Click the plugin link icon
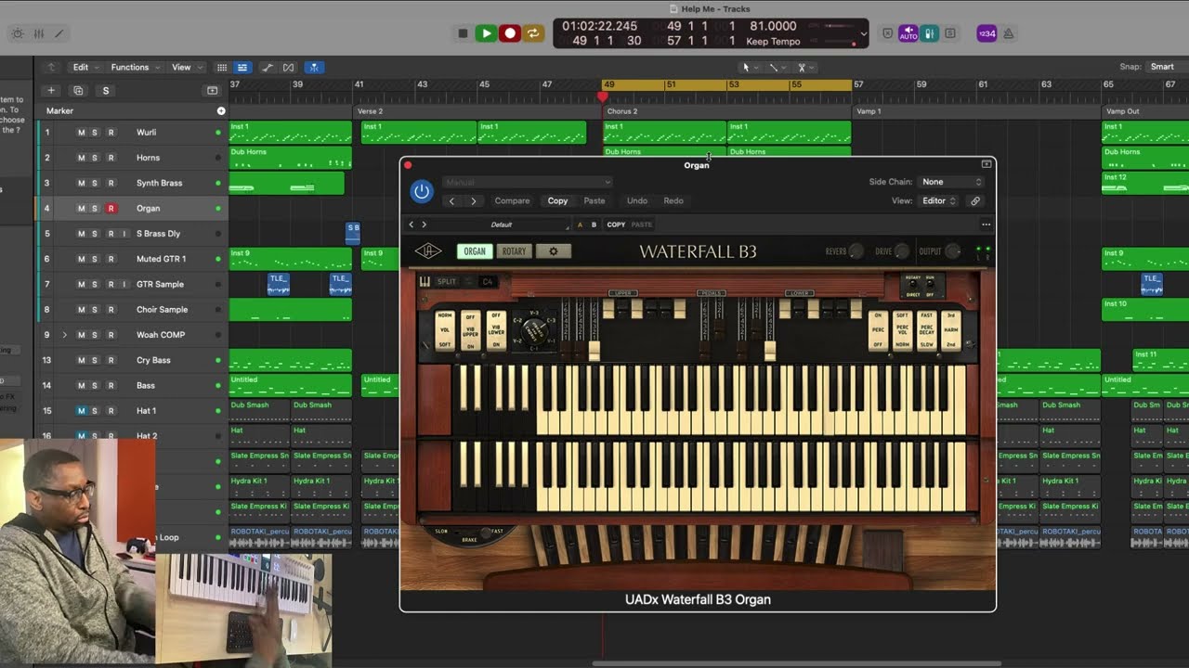This screenshot has width=1189, height=668. pyautogui.click(x=975, y=200)
